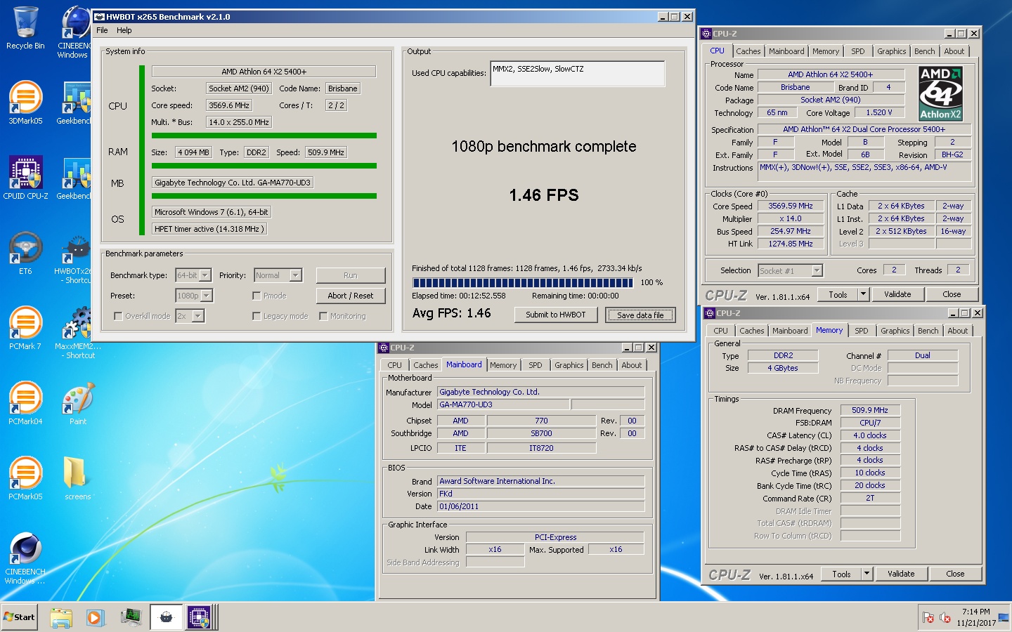Screen dimensions: 1012x632
Task: Open the Benchmark type dropdown
Action: pyautogui.click(x=206, y=275)
